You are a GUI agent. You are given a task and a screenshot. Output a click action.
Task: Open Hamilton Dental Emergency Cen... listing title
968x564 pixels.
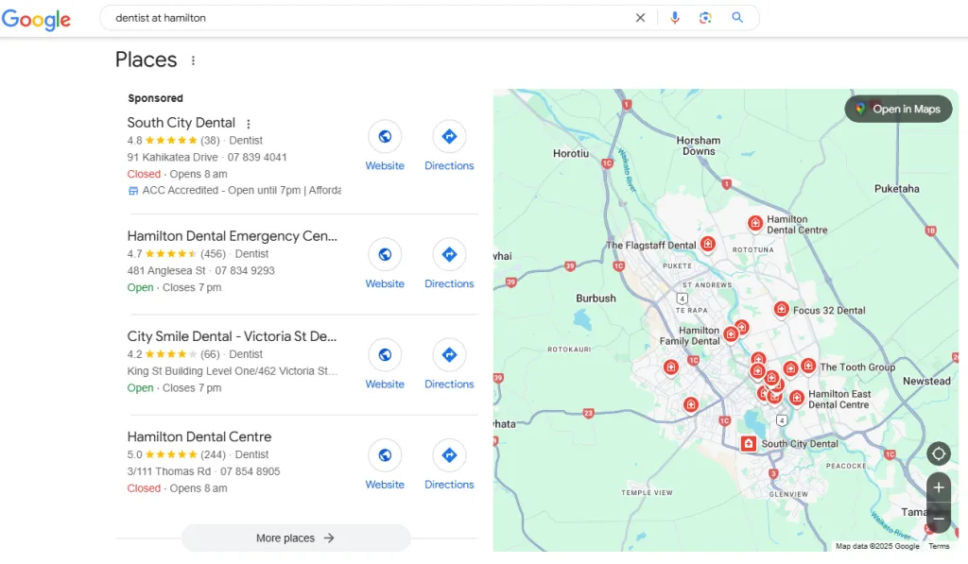coord(233,236)
